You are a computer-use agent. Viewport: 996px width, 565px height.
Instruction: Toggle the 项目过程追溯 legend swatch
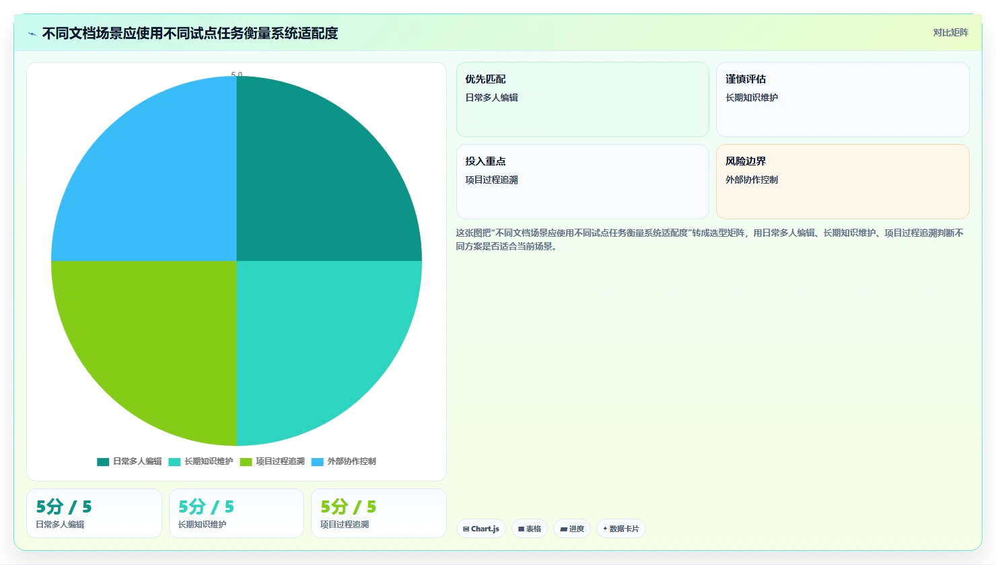[246, 461]
